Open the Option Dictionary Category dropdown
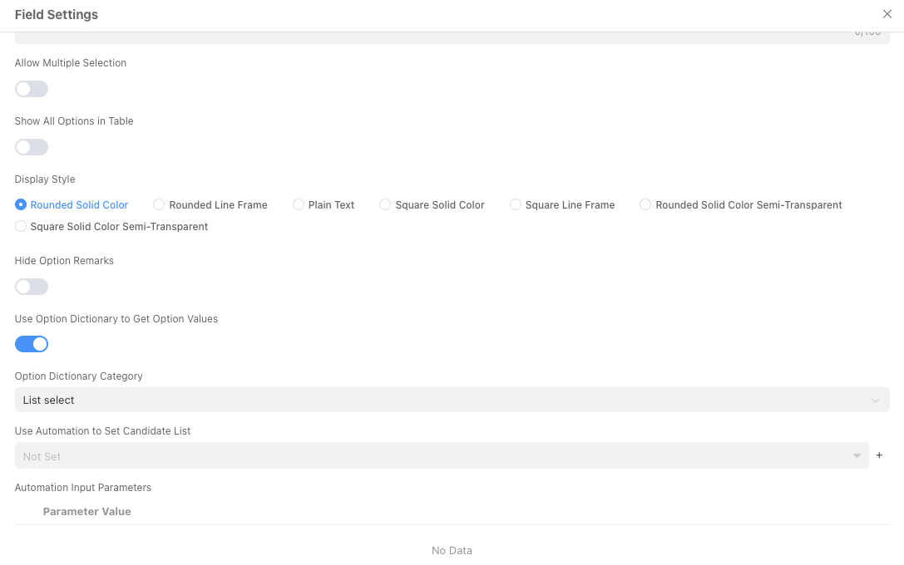 coord(452,400)
